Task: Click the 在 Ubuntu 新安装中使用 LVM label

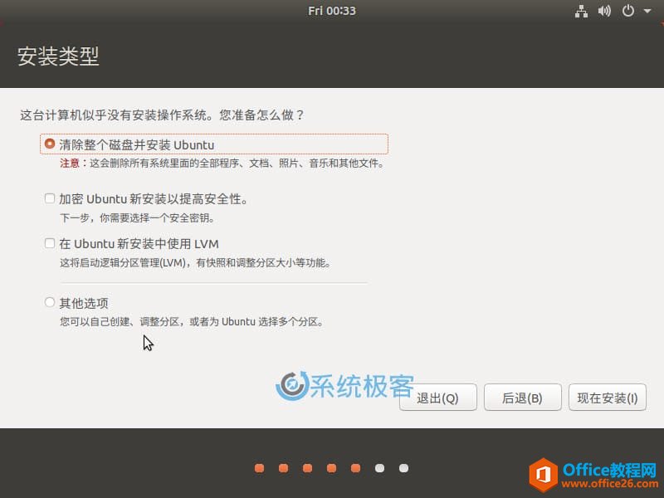Action: click(139, 244)
